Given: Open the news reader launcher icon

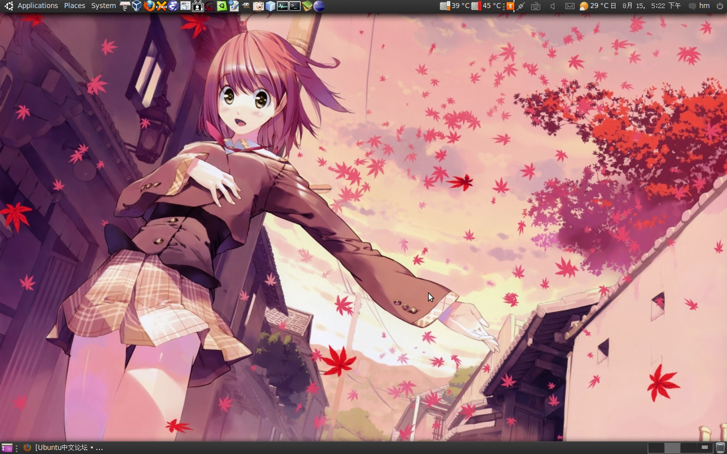Looking at the screenshot, I should click(185, 6).
